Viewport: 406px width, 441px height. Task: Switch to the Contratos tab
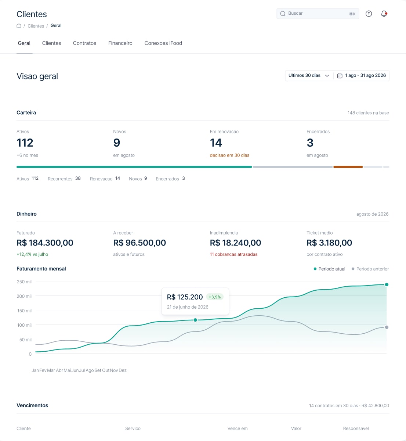point(84,43)
